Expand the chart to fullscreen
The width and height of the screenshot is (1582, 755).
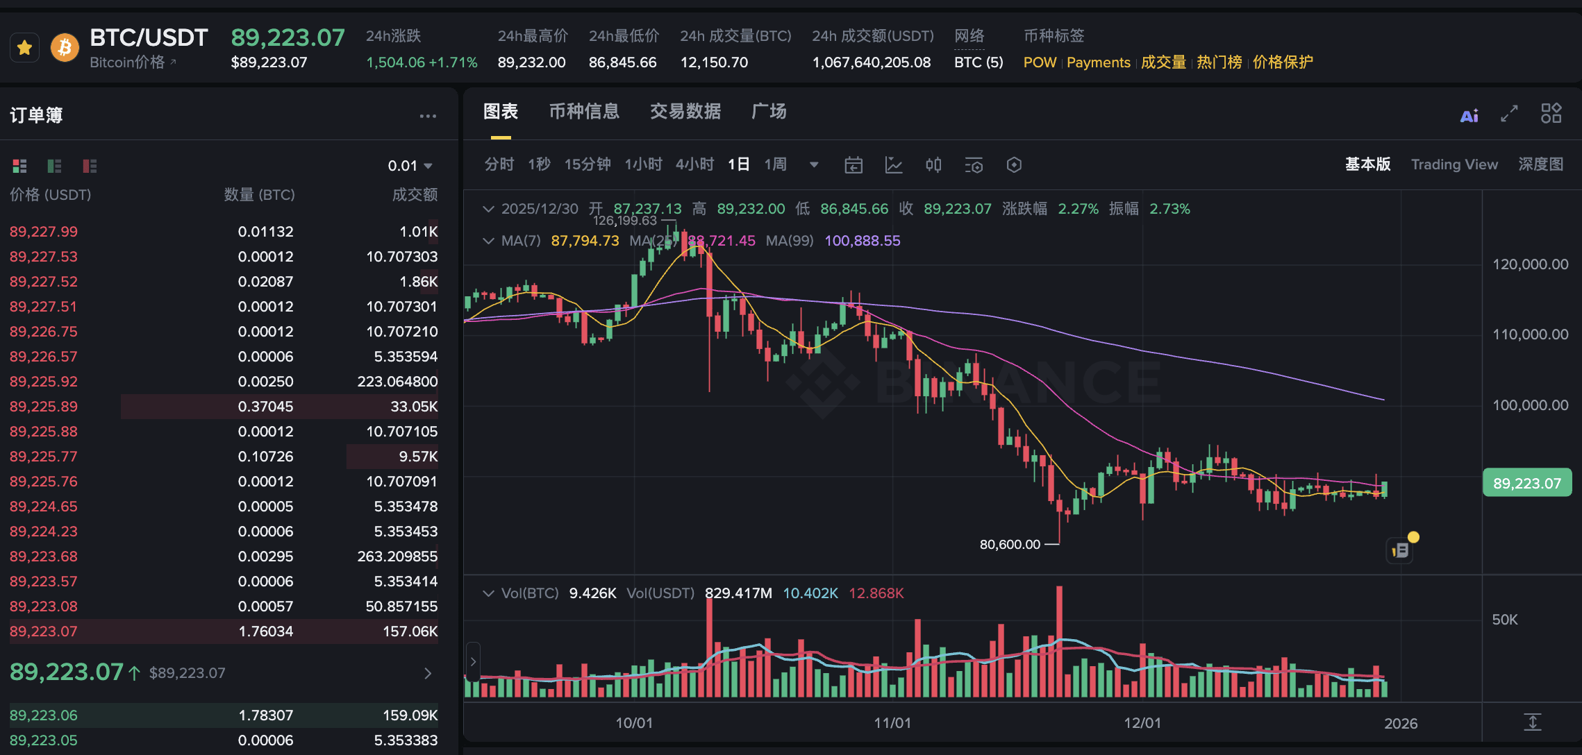1508,114
